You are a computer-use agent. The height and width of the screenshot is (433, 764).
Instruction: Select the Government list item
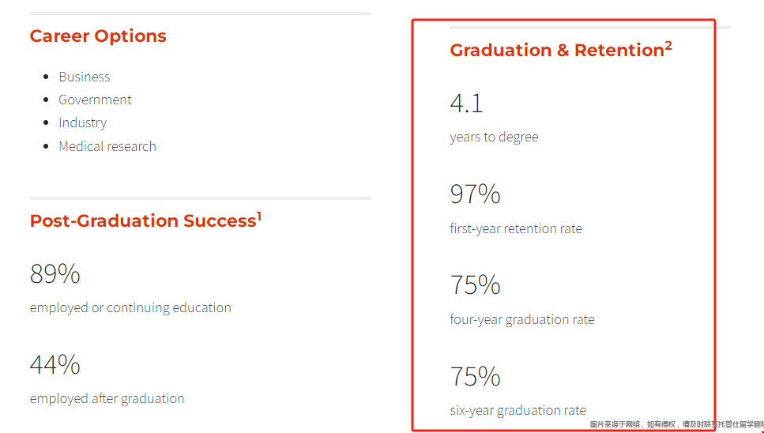pos(95,100)
